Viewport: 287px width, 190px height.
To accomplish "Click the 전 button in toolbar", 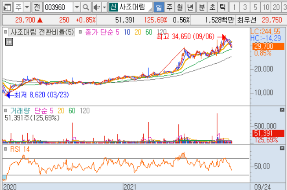I will coord(37,7).
